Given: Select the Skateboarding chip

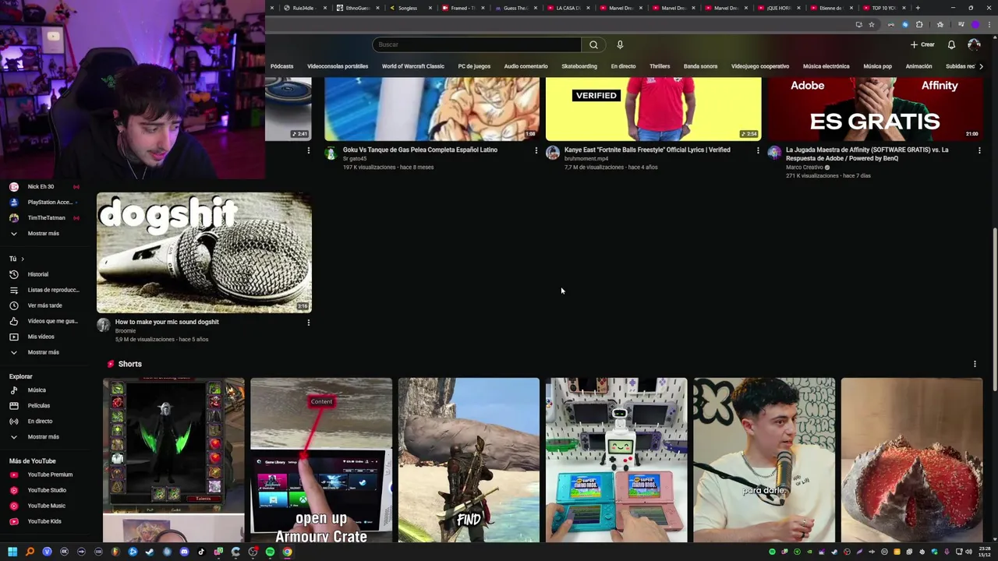Looking at the screenshot, I should tap(579, 66).
